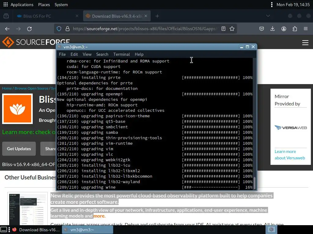The height and width of the screenshot is (234, 313).
Task: Switch to Firefox Download Bliss taskbar entry
Action: click(36, 230)
